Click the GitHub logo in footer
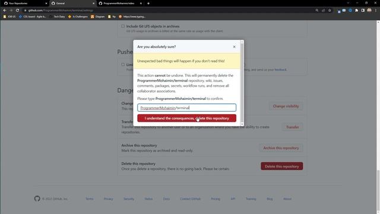Screen dimensions: 380x214 [x=37, y=199]
